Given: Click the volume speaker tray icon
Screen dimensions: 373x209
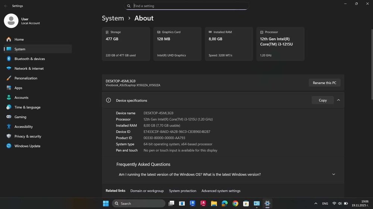Looking at the screenshot, I should coord(340,203).
